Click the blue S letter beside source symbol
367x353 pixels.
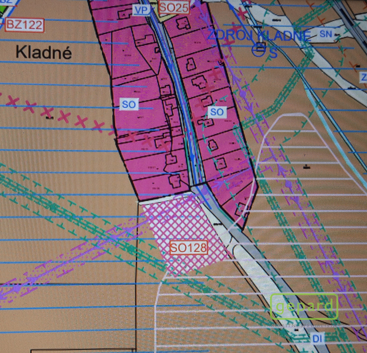(x=273, y=52)
